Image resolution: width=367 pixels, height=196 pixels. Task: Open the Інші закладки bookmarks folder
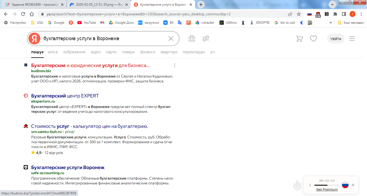[x=351, y=23]
